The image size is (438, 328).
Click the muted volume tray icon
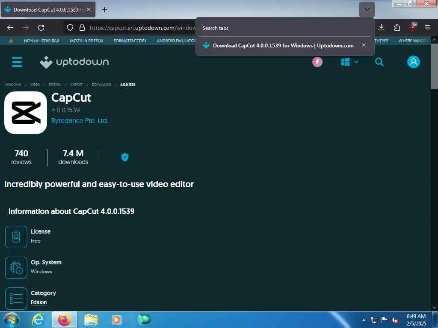[395, 320]
